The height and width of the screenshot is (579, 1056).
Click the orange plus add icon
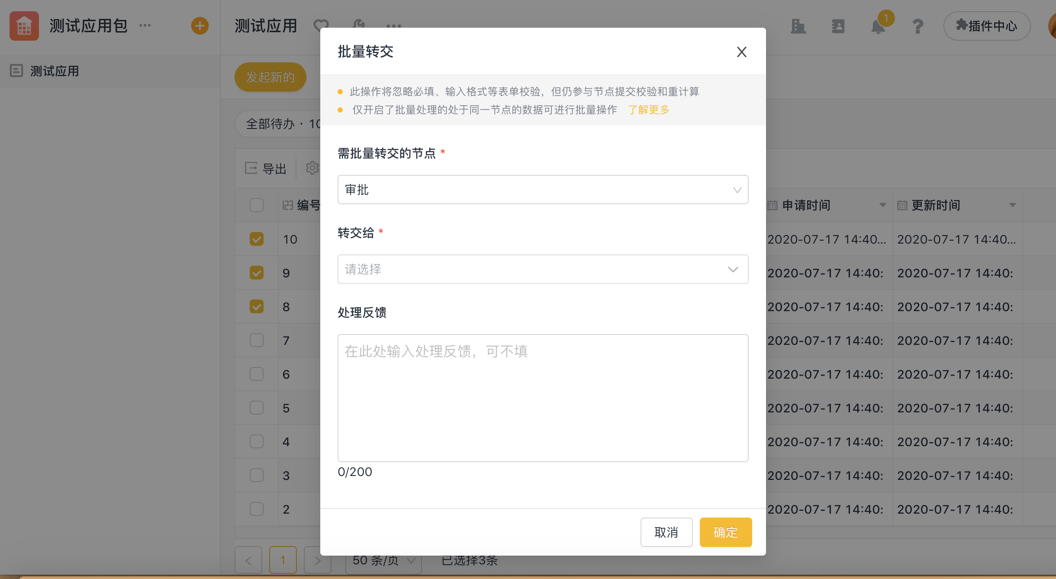coord(200,26)
